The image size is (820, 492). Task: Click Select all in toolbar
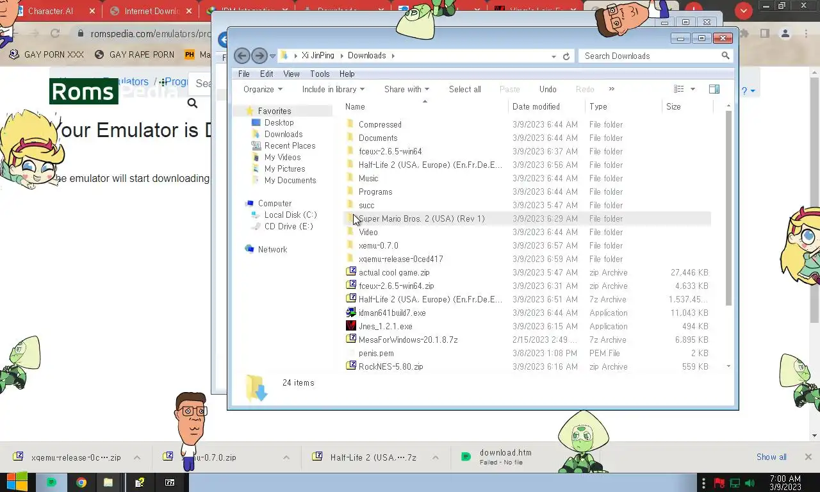click(465, 89)
